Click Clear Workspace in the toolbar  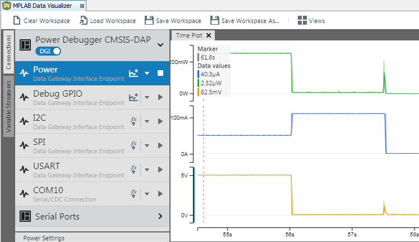(41, 21)
